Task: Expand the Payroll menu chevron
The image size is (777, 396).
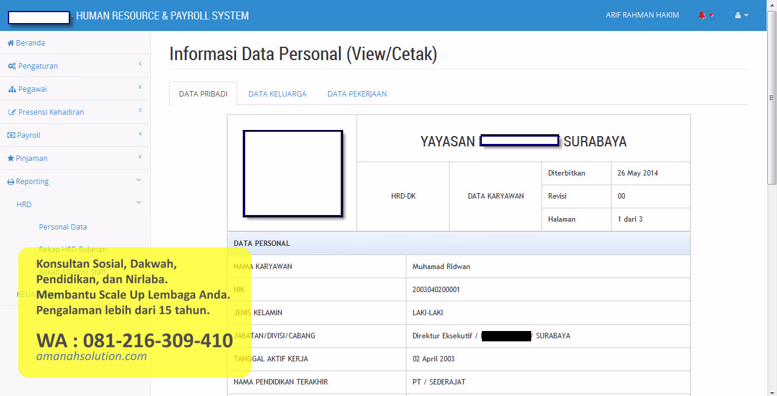Action: pos(140,133)
